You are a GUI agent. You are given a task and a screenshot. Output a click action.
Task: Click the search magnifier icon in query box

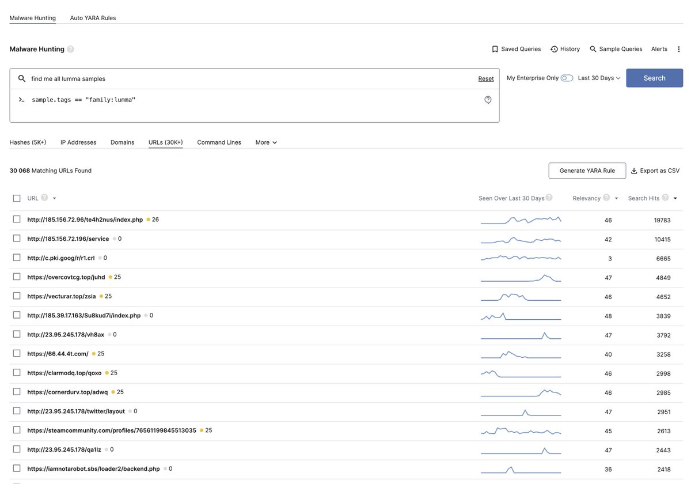tap(22, 78)
